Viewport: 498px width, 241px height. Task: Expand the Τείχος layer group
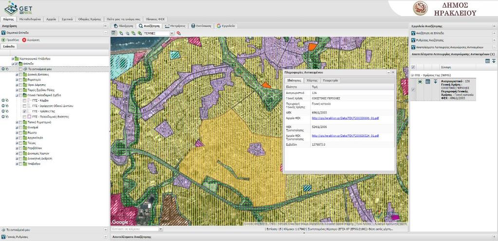tap(17, 143)
